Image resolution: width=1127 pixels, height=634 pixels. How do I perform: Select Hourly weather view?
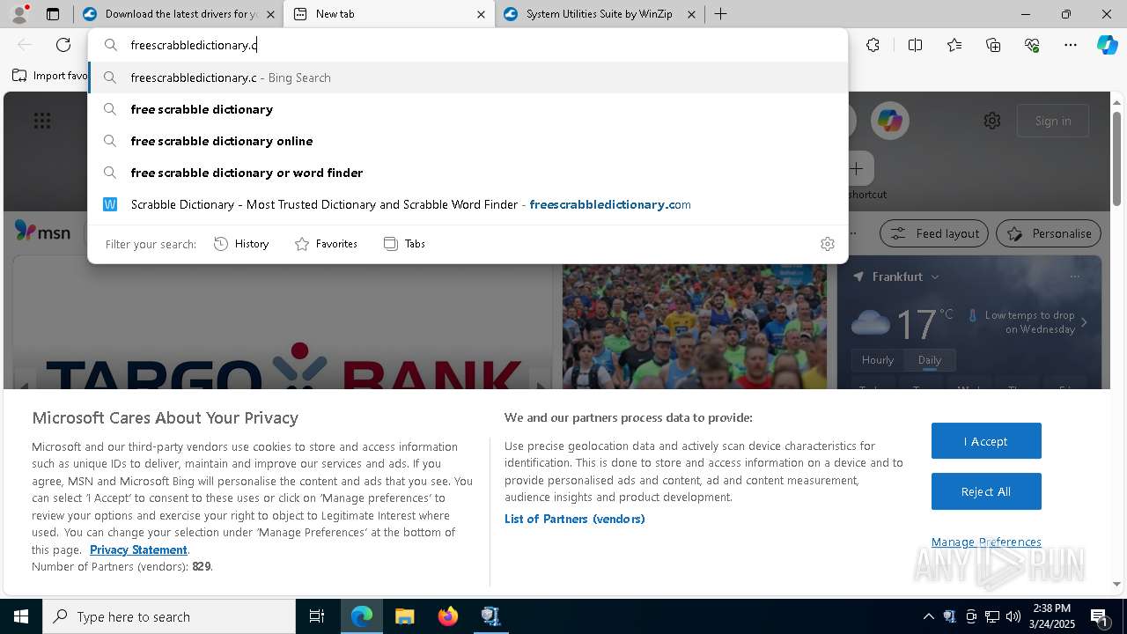[878, 359]
